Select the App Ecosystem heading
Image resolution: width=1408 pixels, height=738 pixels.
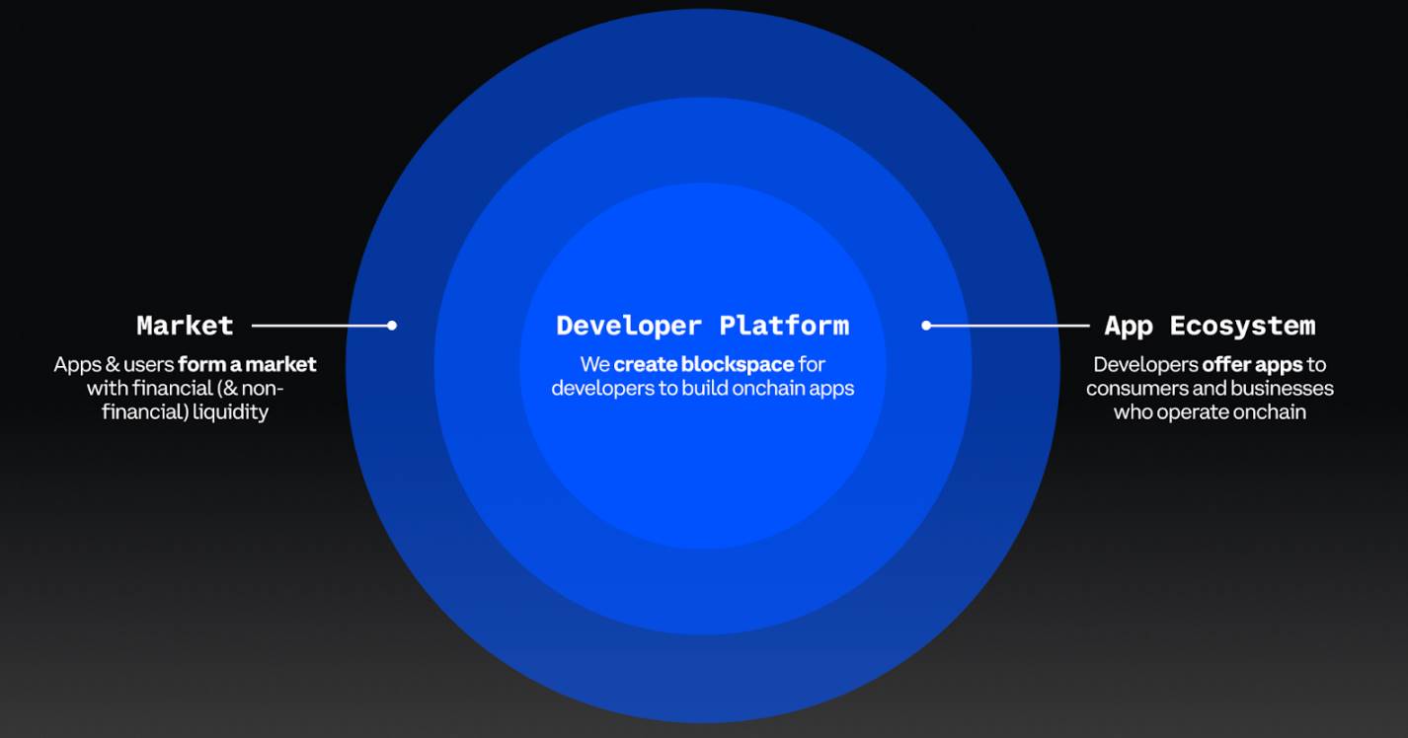pyautogui.click(x=1210, y=326)
